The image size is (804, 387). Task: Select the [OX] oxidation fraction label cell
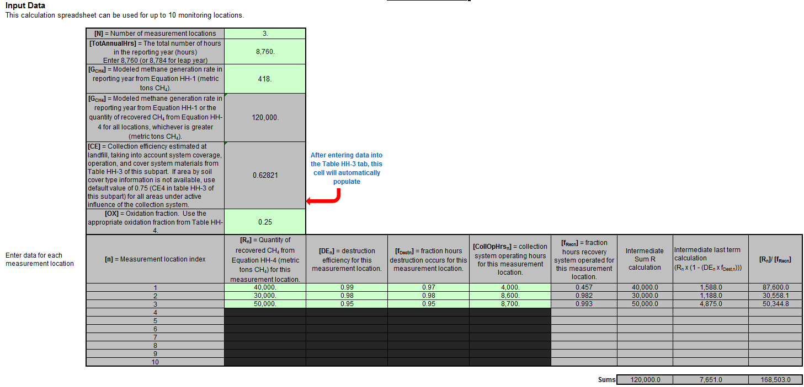tap(155, 222)
